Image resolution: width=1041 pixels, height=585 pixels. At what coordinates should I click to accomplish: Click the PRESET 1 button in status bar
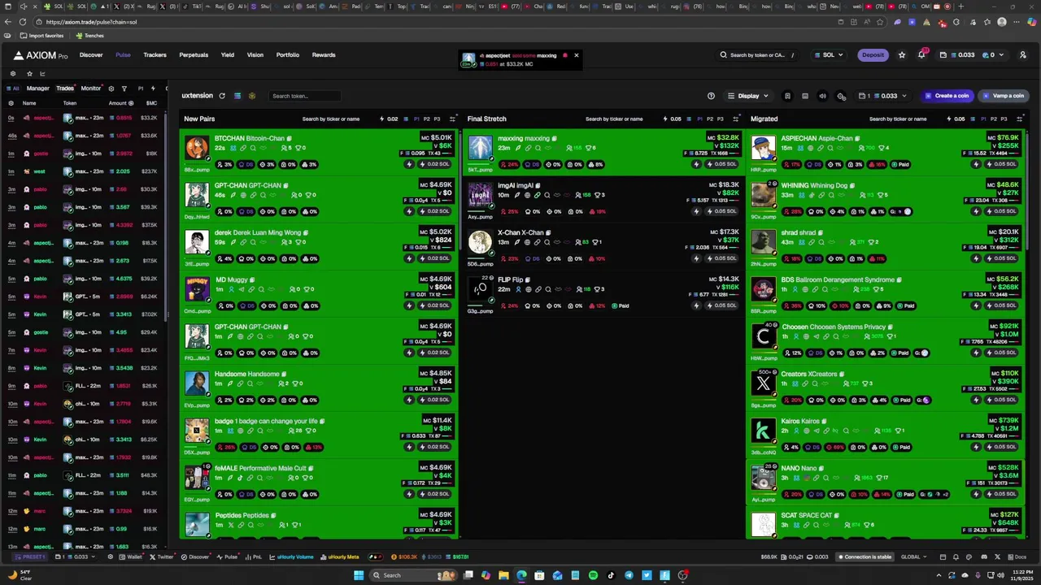32,557
